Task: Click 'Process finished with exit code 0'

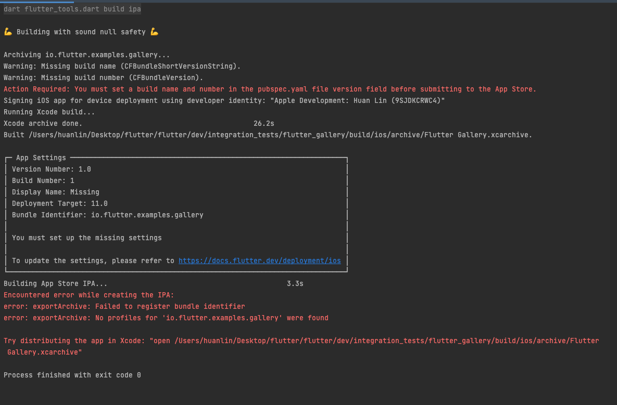Action: tap(72, 375)
